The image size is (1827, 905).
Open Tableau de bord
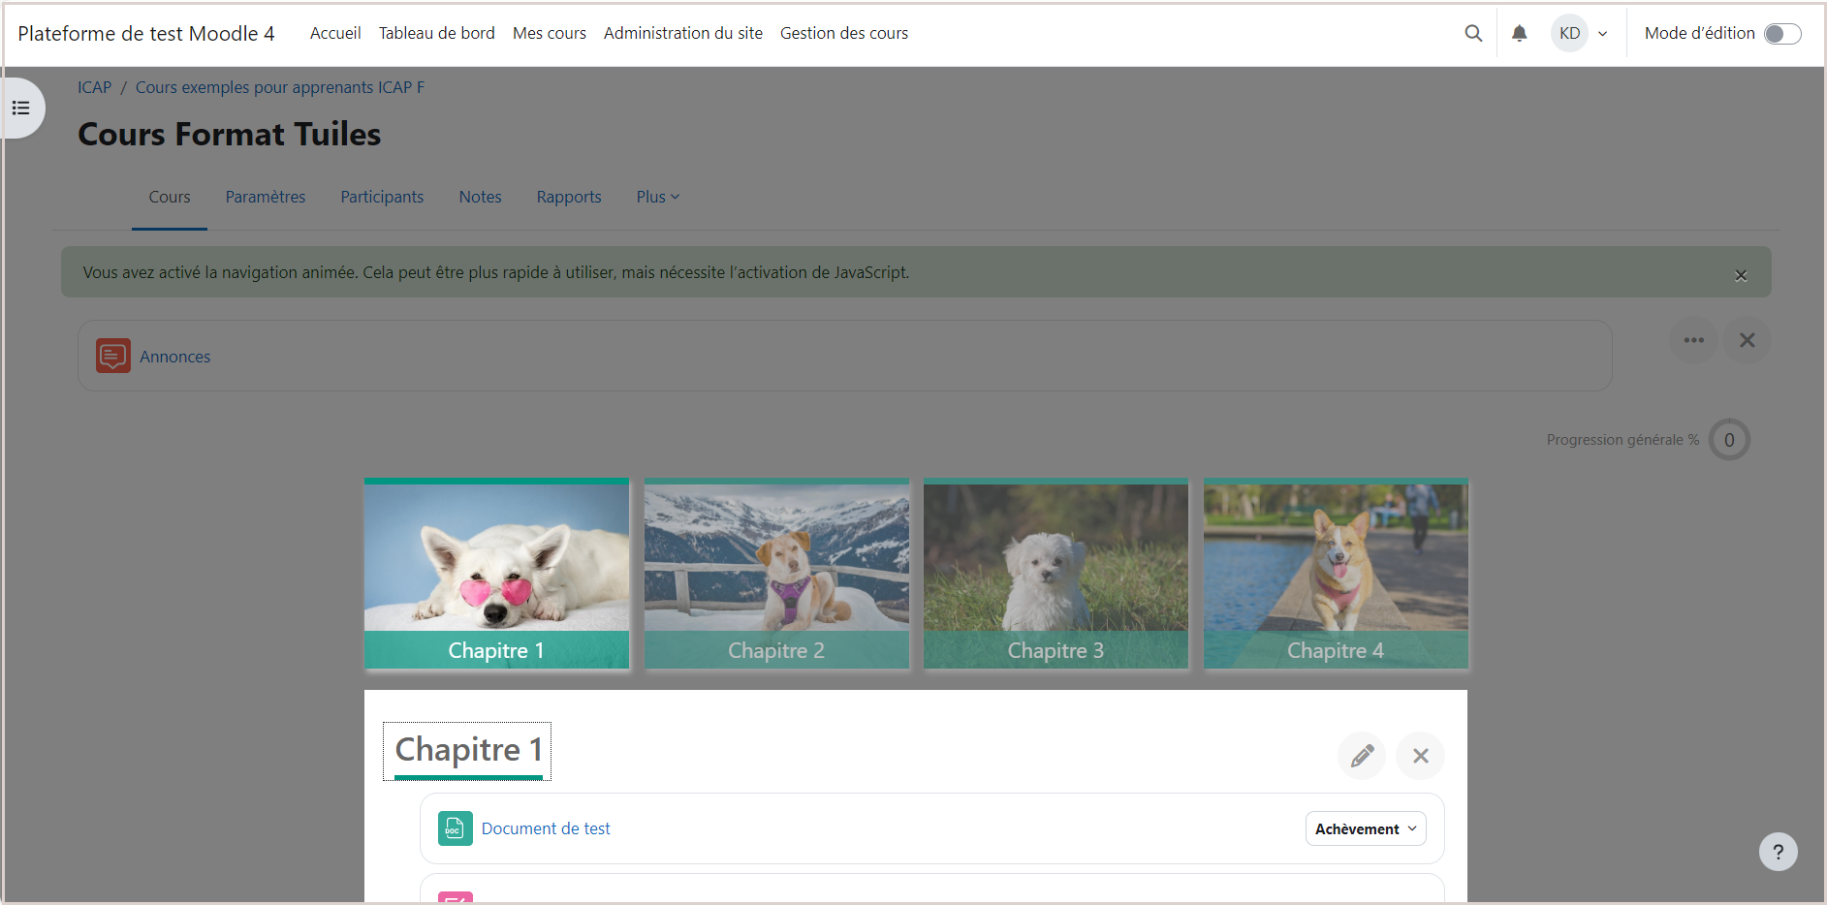point(437,33)
